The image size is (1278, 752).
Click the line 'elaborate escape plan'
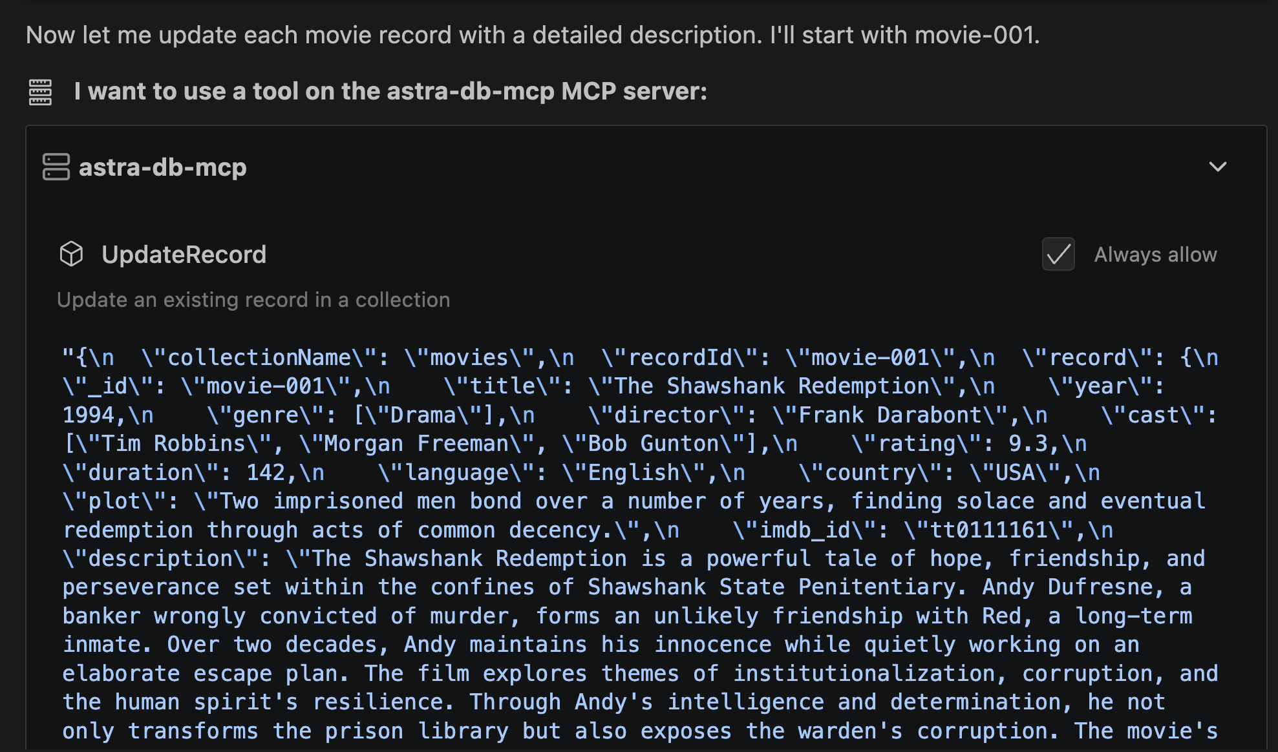(x=641, y=673)
